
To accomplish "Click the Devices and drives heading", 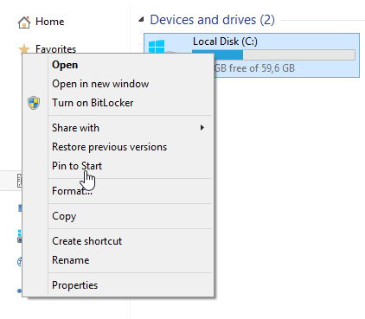I will coord(212,20).
